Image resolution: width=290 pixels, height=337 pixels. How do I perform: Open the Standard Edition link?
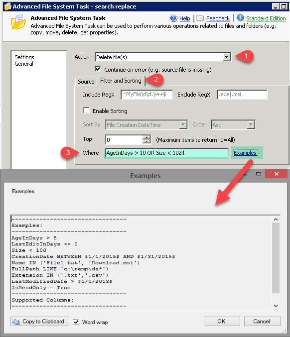pos(266,18)
